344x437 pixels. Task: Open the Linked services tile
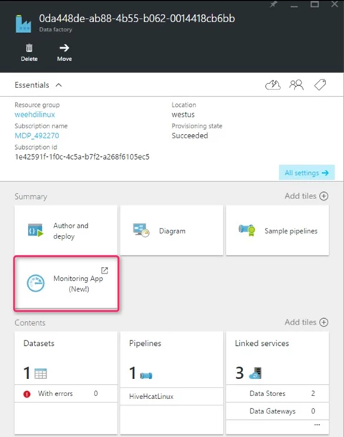coord(277,383)
